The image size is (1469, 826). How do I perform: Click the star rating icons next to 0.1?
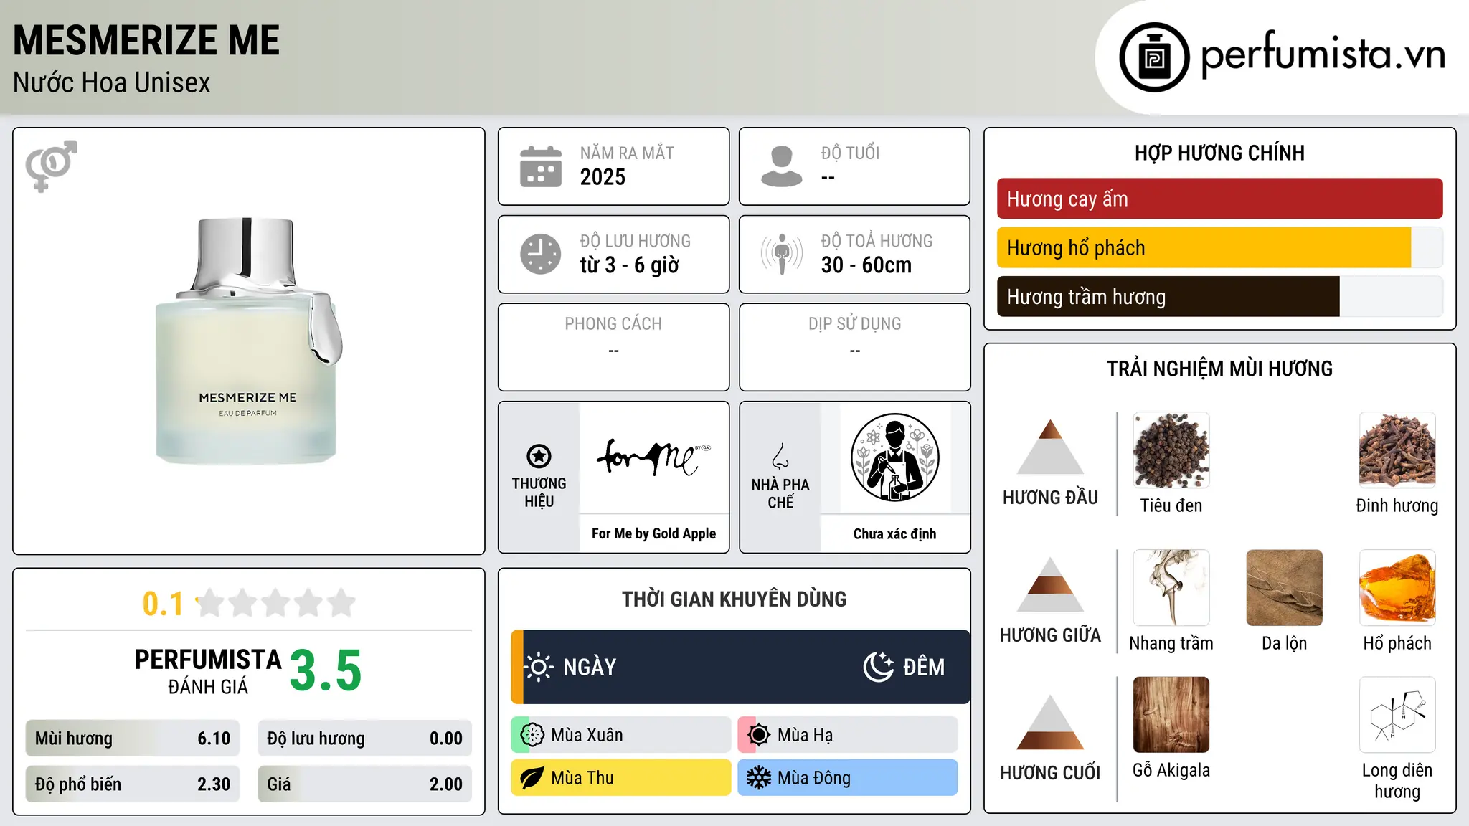[276, 603]
